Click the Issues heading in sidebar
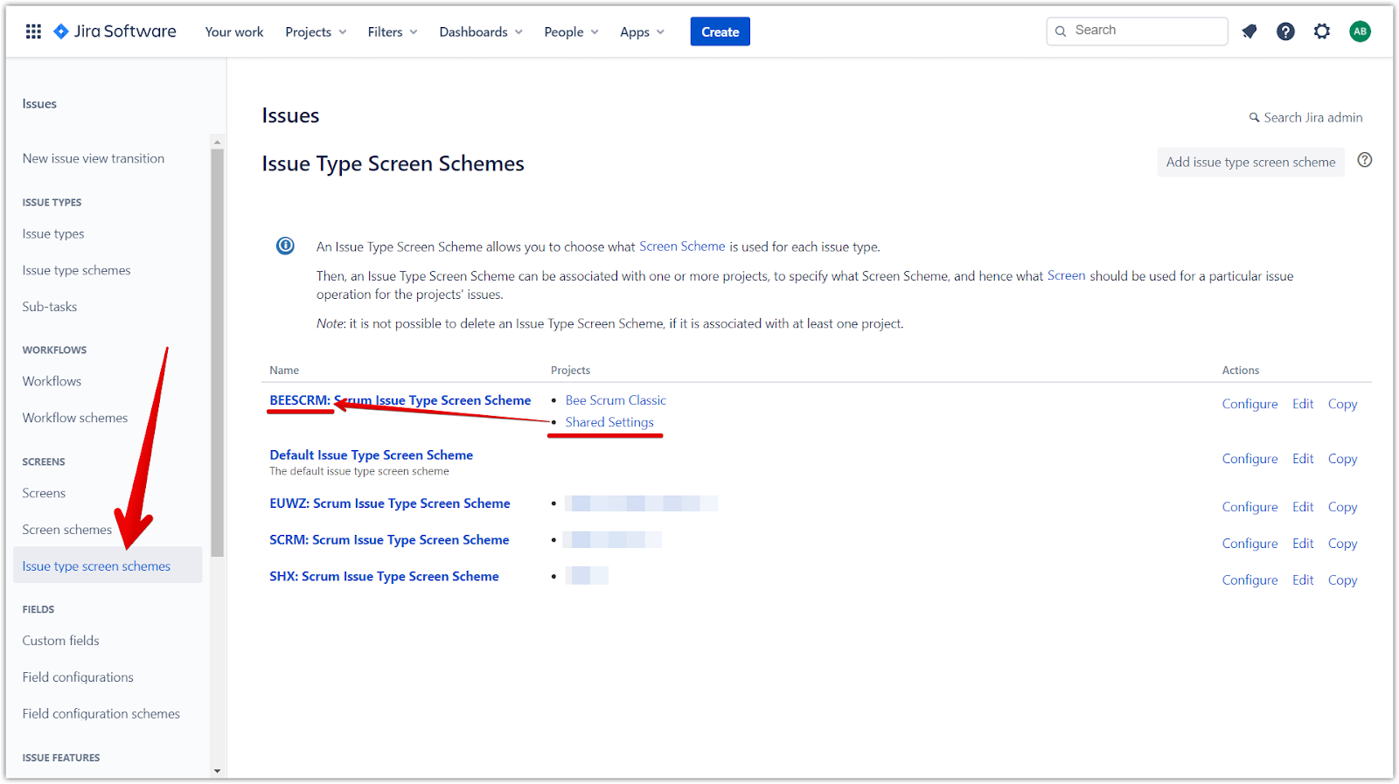The height and width of the screenshot is (784, 1399). pos(39,104)
